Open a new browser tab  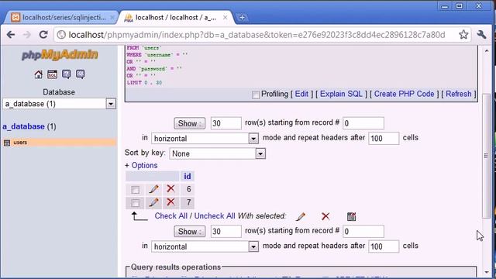pyautogui.click(x=242, y=18)
